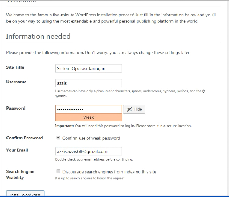Click the Username label
This screenshot has height=197, width=229.
16,82
